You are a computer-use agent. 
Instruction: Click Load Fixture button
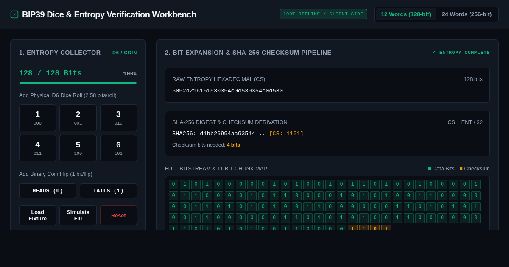[x=37, y=215]
